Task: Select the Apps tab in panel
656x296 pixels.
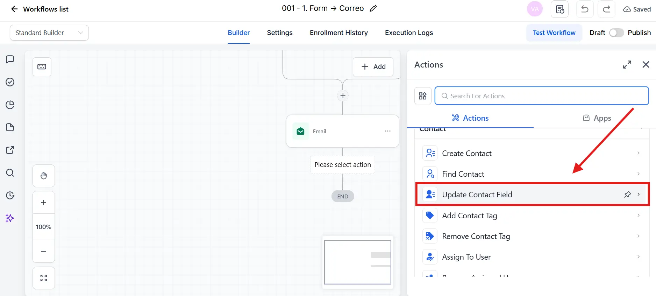Action: pyautogui.click(x=597, y=118)
